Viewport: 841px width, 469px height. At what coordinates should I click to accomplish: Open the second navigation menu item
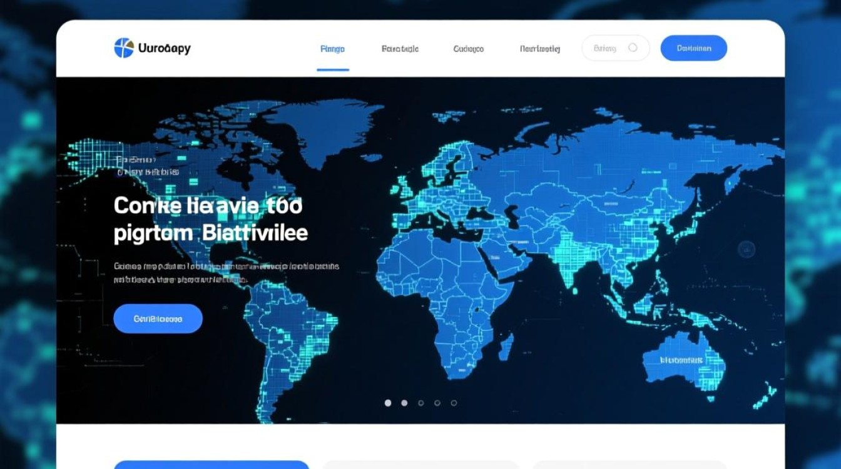coord(400,49)
